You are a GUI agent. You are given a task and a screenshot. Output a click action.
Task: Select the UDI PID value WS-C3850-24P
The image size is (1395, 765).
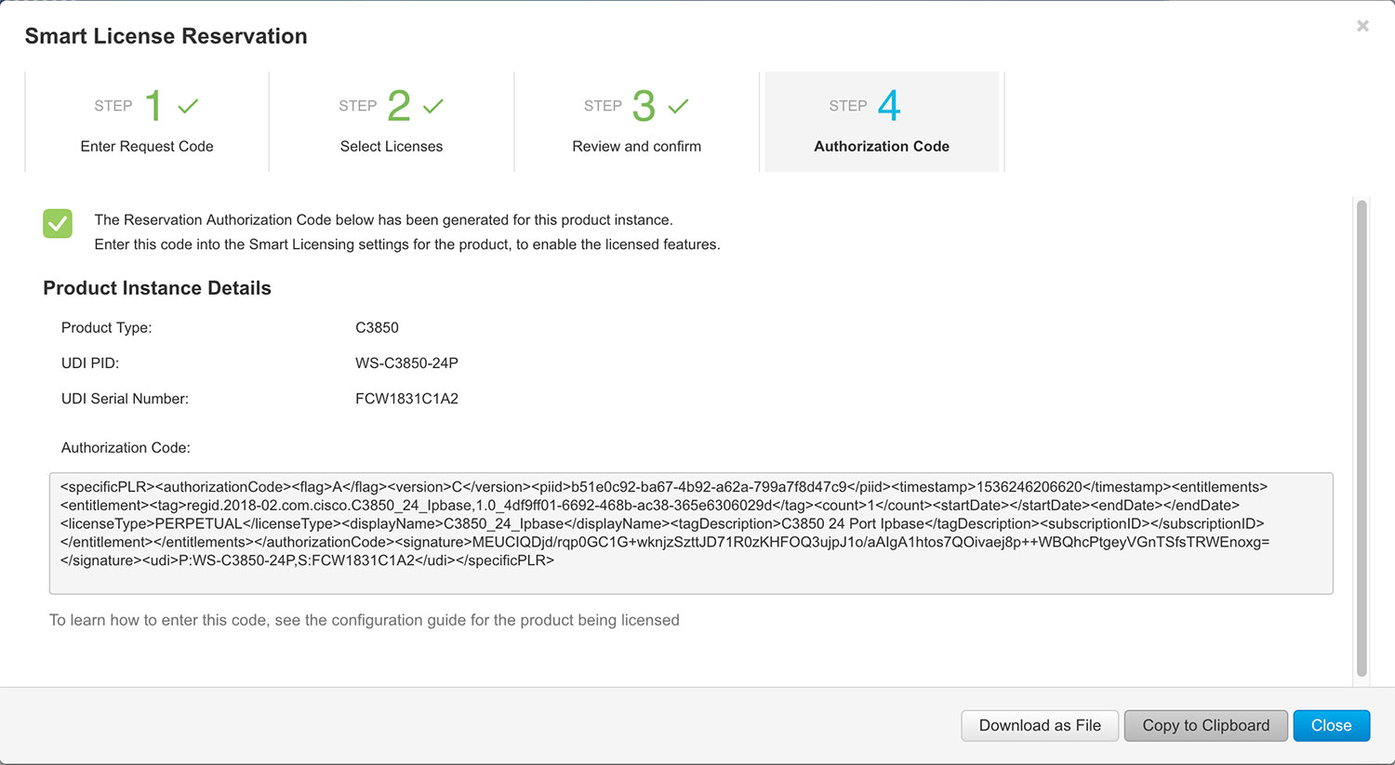[406, 363]
